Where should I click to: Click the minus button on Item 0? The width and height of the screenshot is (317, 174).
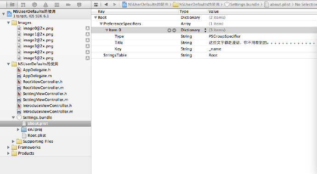pos(174,30)
